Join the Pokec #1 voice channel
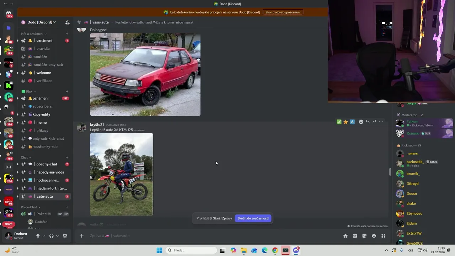 click(x=45, y=214)
